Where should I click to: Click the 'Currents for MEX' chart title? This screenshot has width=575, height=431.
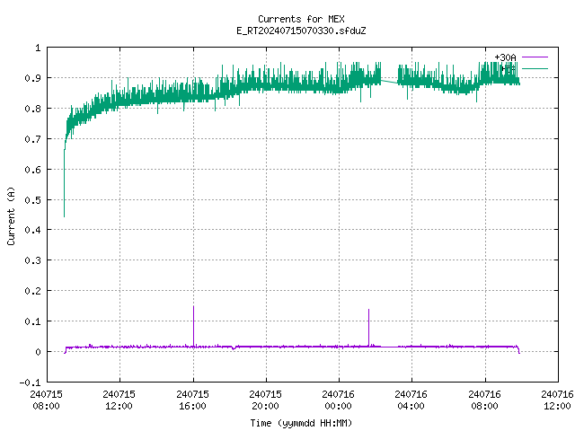click(301, 19)
